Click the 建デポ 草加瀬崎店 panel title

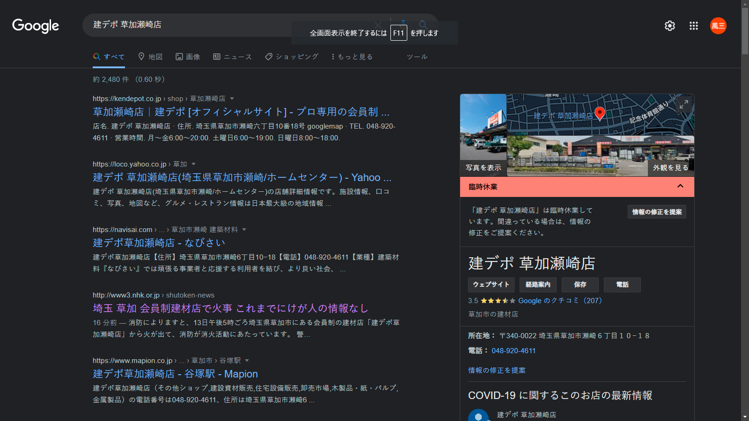[x=532, y=263]
